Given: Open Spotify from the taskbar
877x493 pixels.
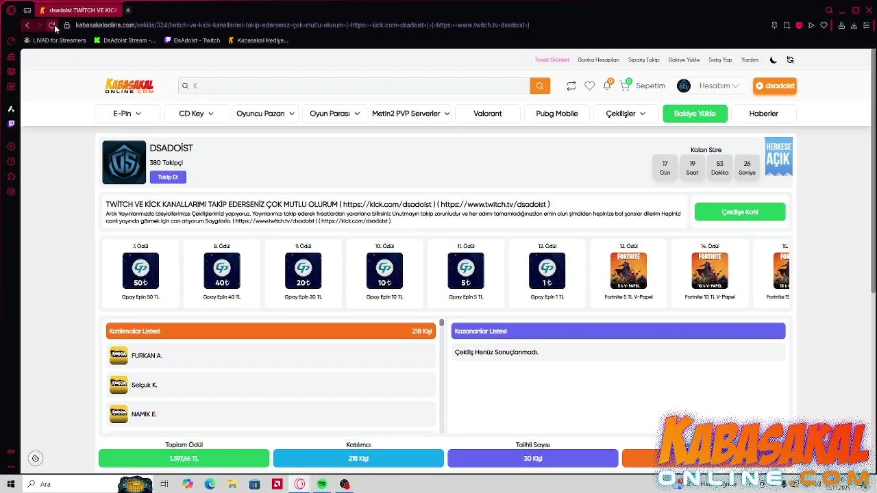Looking at the screenshot, I should pyautogui.click(x=322, y=484).
